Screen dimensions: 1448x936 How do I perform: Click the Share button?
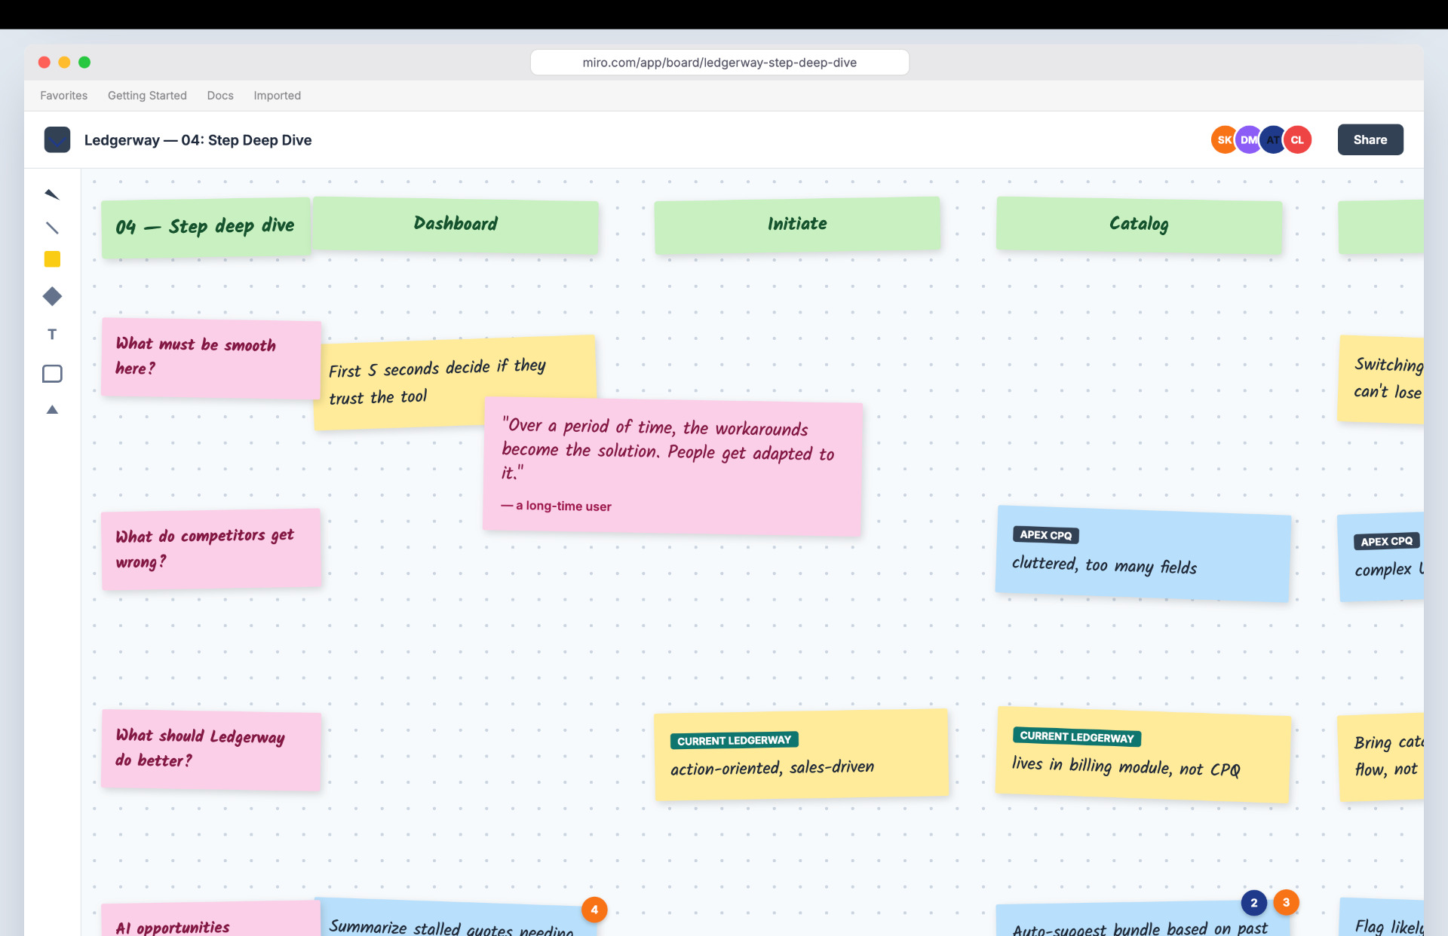tap(1370, 139)
